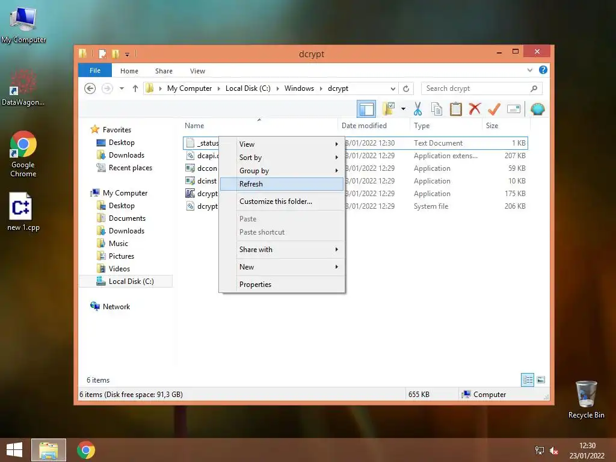
Task: Select Properties in the context menu
Action: tap(282, 285)
